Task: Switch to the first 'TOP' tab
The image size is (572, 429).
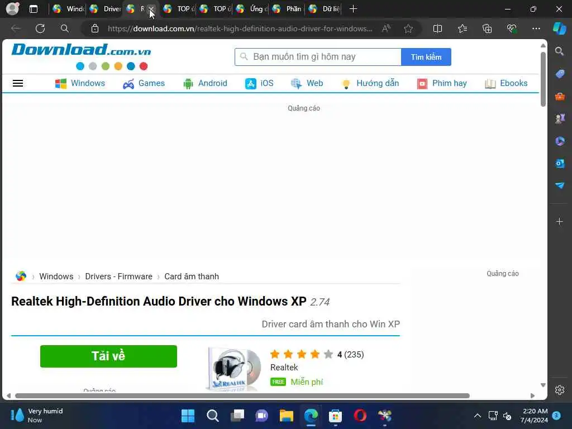Action: coord(178,9)
